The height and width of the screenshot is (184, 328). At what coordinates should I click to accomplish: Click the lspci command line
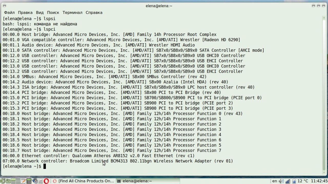click(x=29, y=29)
